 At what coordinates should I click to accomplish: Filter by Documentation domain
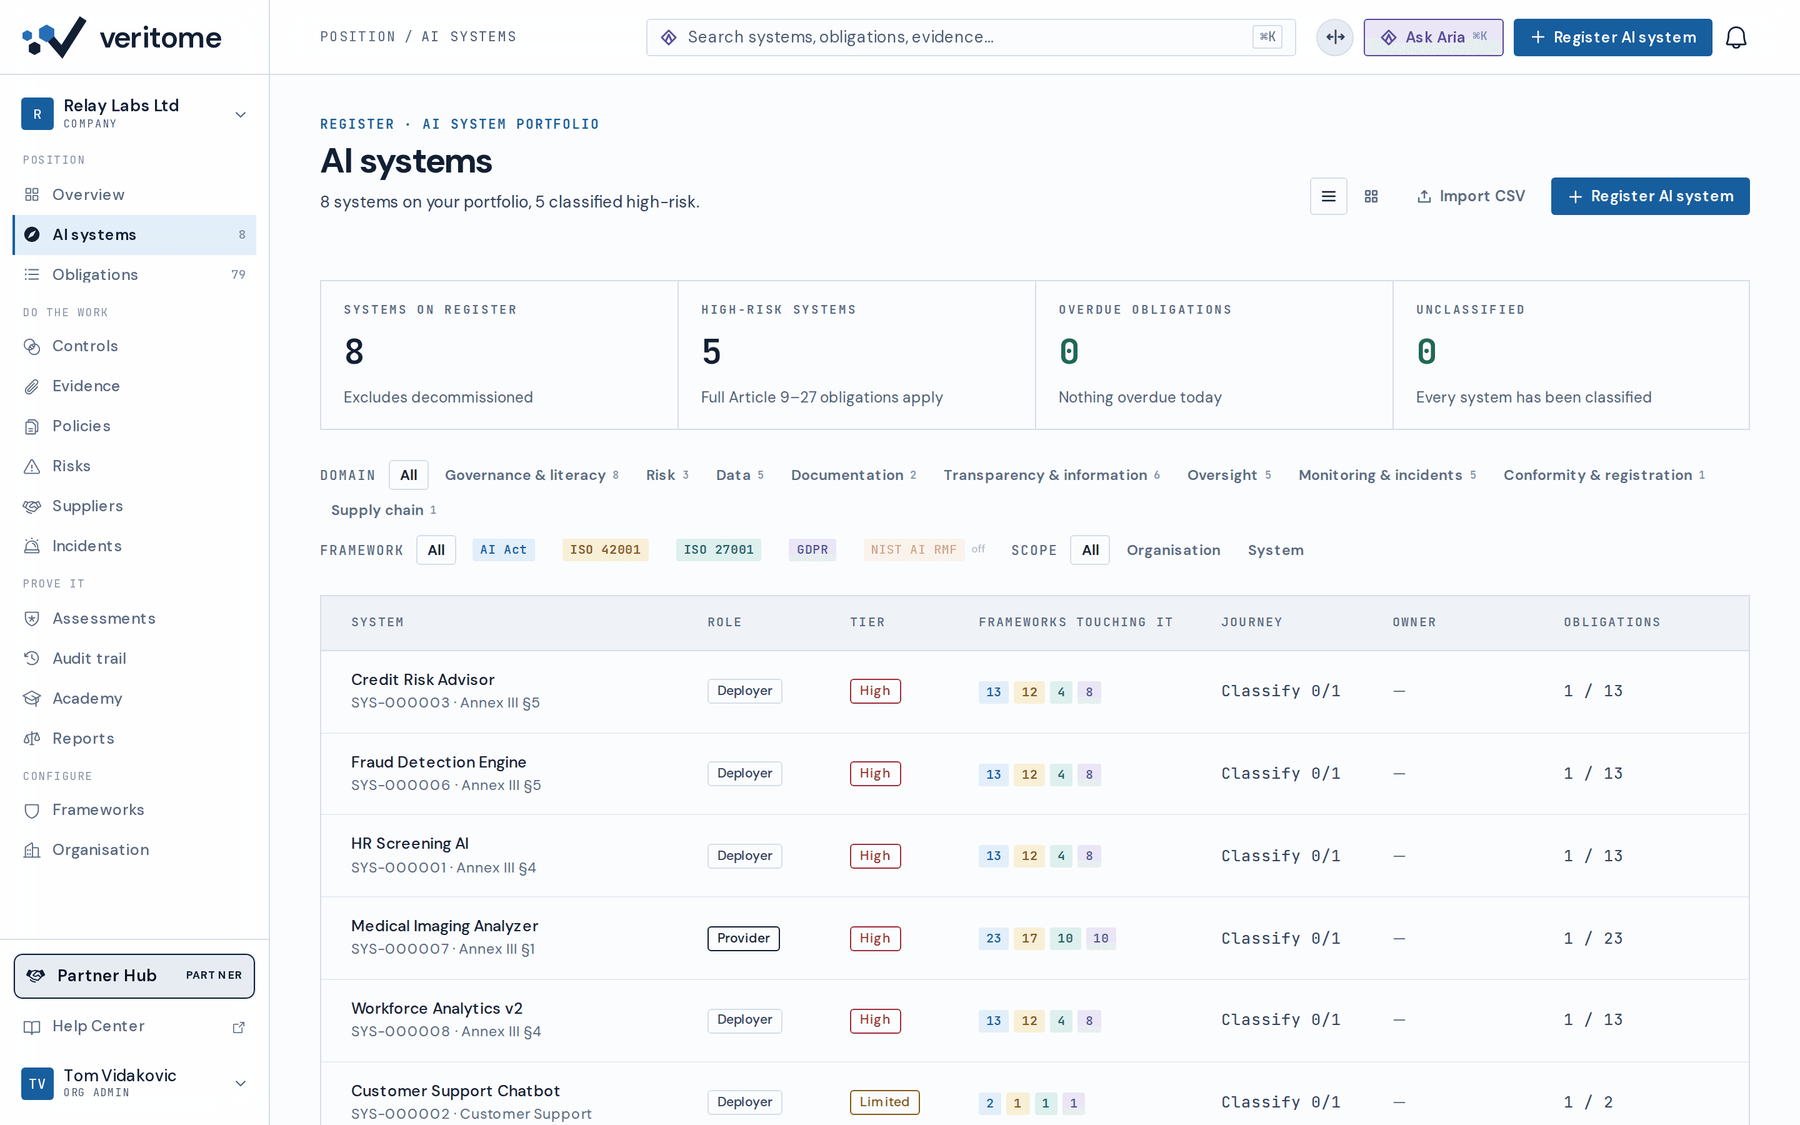pos(853,475)
